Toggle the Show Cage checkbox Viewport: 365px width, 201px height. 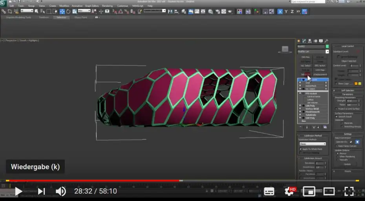(x=336, y=84)
